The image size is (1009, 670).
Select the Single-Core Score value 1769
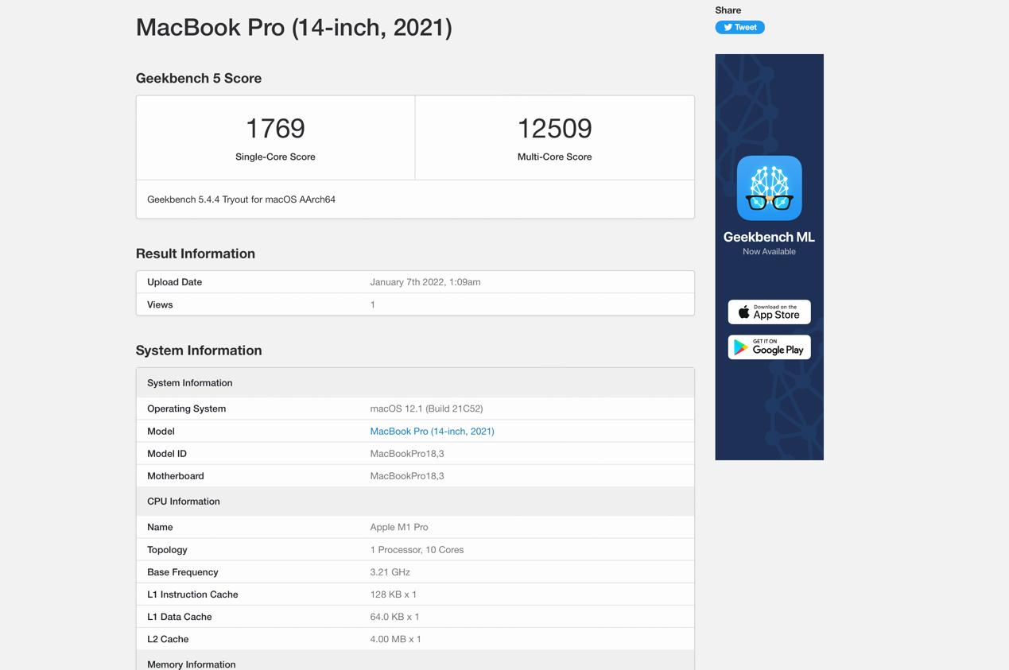click(x=275, y=128)
